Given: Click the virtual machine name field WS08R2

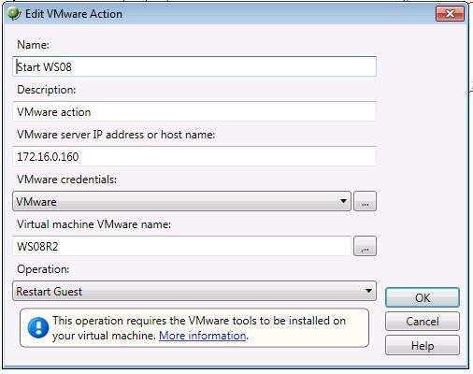Looking at the screenshot, I should coord(182,246).
